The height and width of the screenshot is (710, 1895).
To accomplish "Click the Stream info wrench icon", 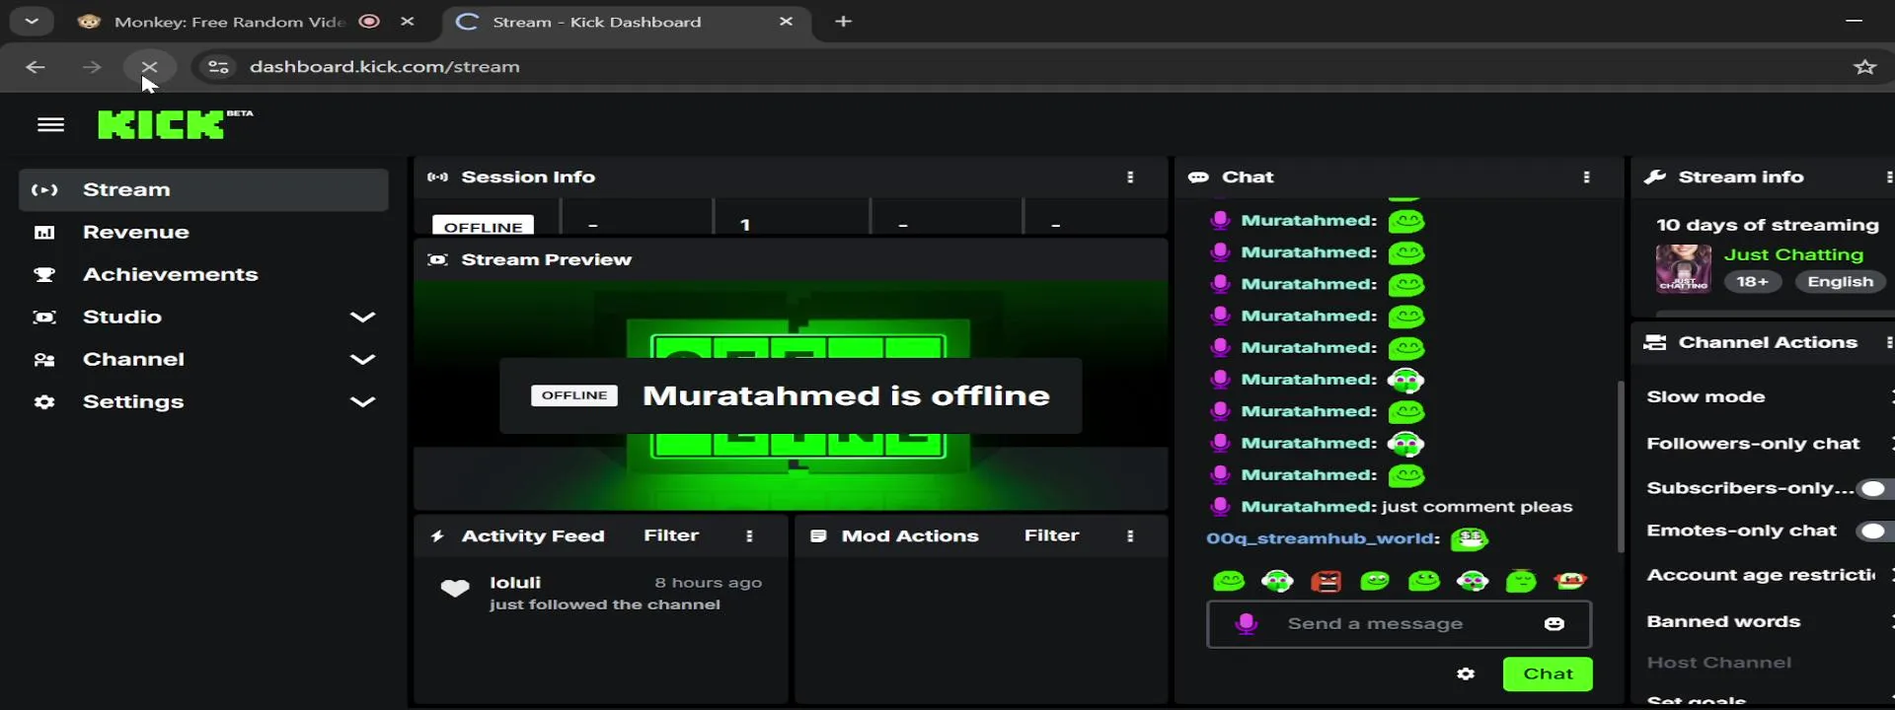I will [1655, 177].
